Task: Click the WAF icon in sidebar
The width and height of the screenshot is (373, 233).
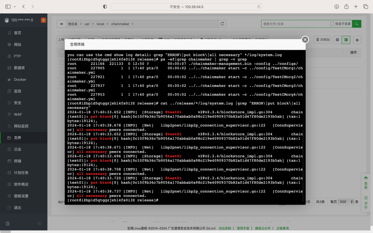Action: tap(9, 114)
